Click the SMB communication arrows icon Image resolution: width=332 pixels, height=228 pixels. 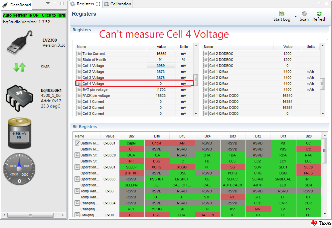coord(19,67)
